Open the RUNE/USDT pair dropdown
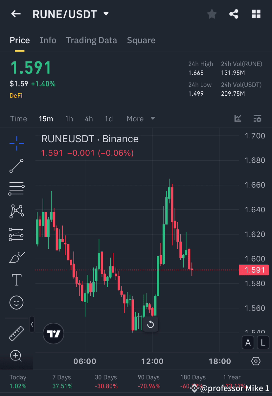The image size is (272, 396). 106,14
